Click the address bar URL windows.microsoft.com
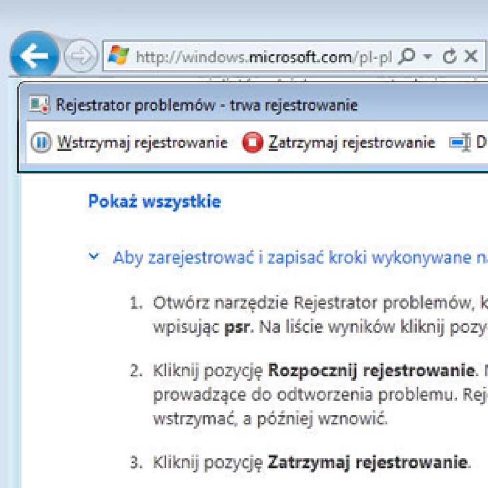This screenshot has height=488, width=488. (x=264, y=58)
